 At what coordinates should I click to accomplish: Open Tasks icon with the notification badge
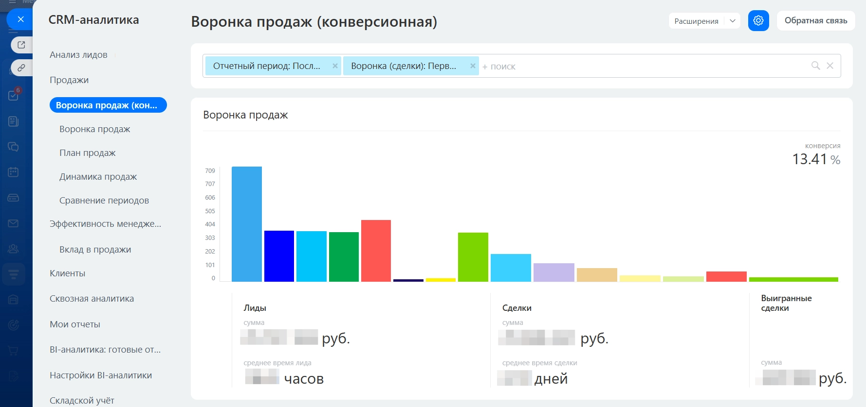pos(14,95)
